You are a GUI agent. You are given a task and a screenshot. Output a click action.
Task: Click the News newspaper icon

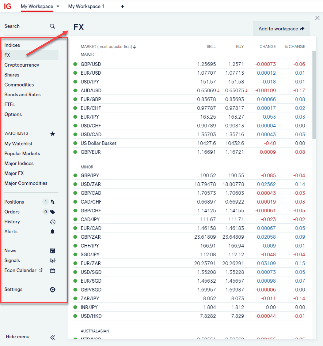click(x=53, y=251)
